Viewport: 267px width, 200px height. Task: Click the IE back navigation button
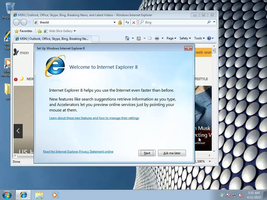16,22
